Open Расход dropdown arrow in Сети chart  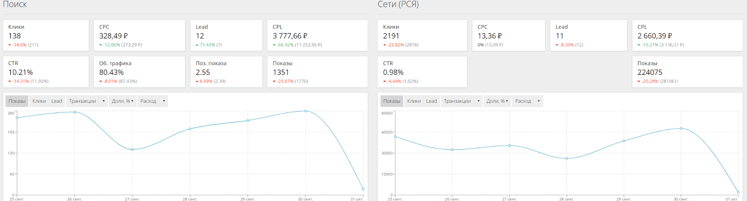click(539, 101)
